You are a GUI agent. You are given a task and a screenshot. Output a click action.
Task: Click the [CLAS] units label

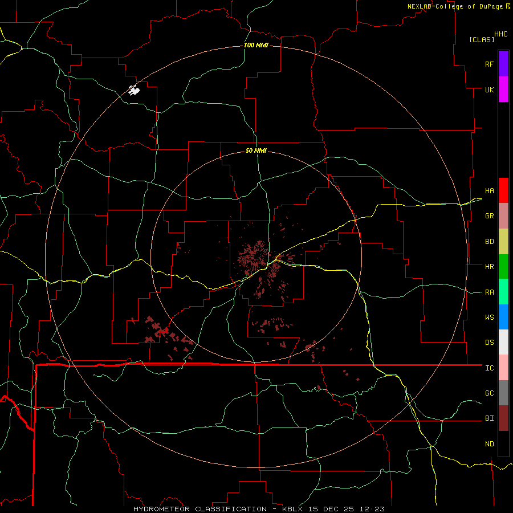482,39
